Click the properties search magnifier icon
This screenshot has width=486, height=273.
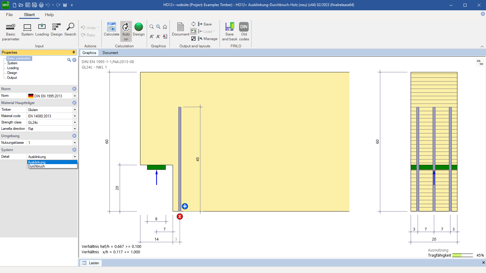[x=69, y=60]
